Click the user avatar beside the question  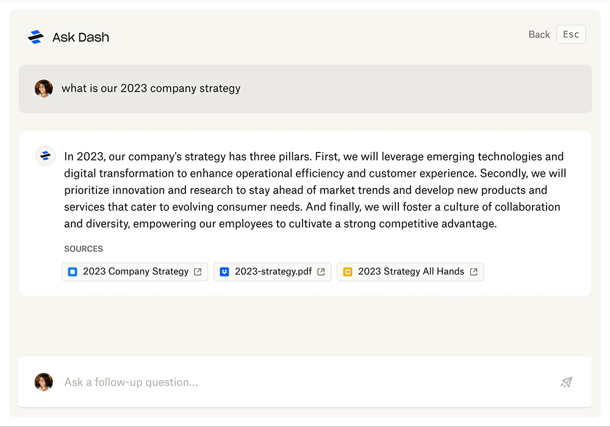(43, 88)
